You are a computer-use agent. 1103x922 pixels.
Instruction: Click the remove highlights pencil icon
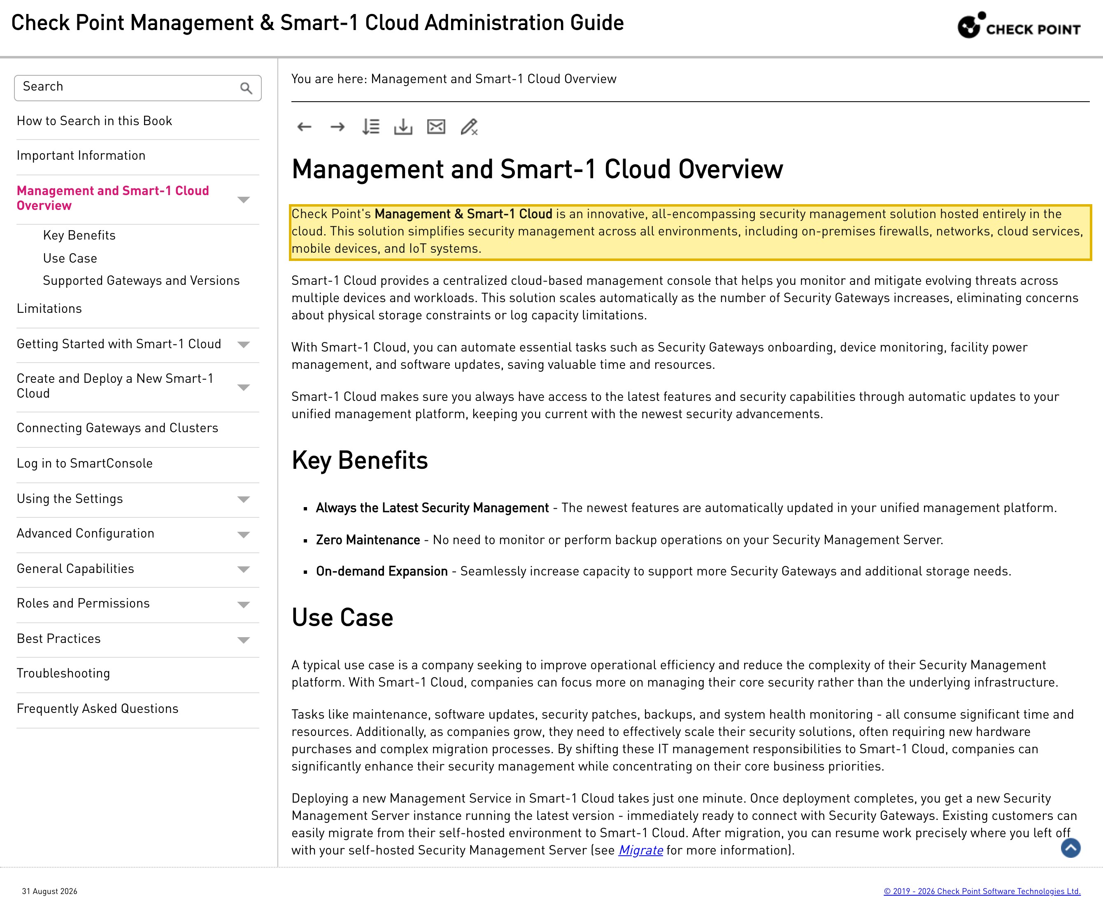469,127
